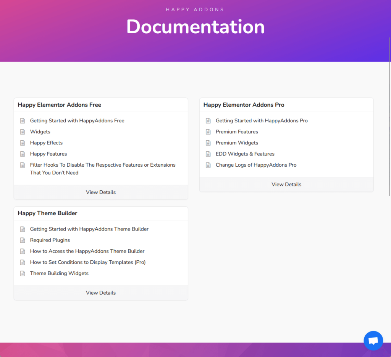Click document icon beside Filter Hooks entry
The width and height of the screenshot is (391, 357).
point(23,165)
